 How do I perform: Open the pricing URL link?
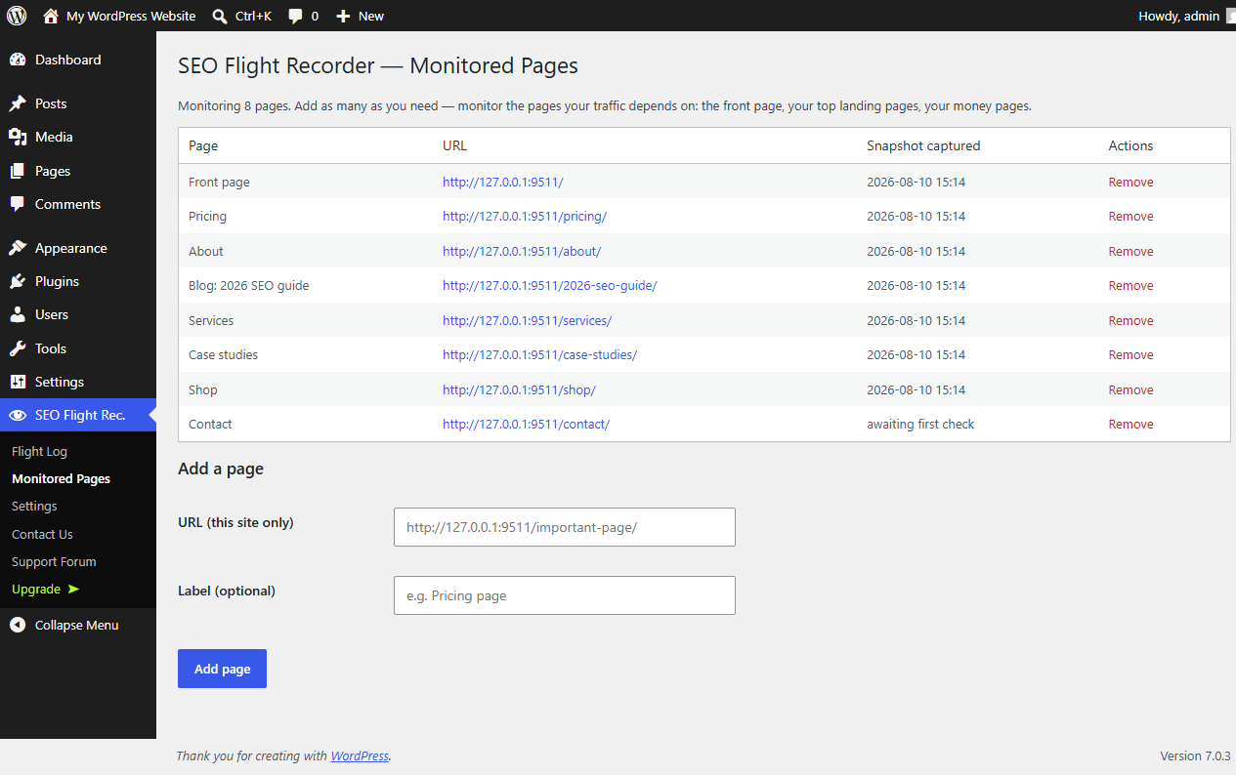coord(525,216)
